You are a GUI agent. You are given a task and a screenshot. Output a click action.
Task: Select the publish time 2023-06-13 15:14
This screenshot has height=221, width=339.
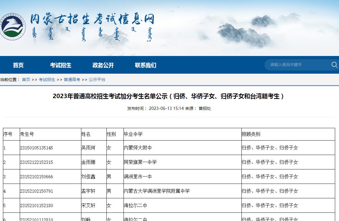point(166,108)
